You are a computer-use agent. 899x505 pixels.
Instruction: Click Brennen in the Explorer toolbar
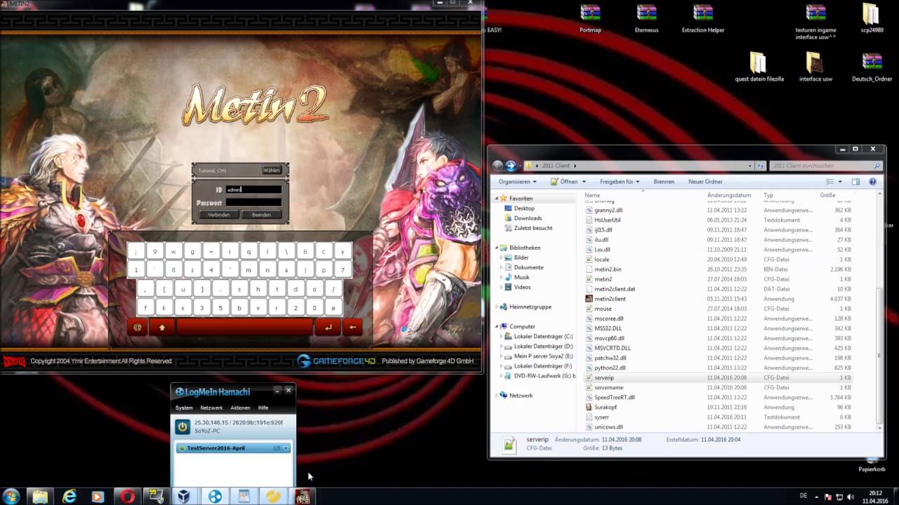pos(664,182)
